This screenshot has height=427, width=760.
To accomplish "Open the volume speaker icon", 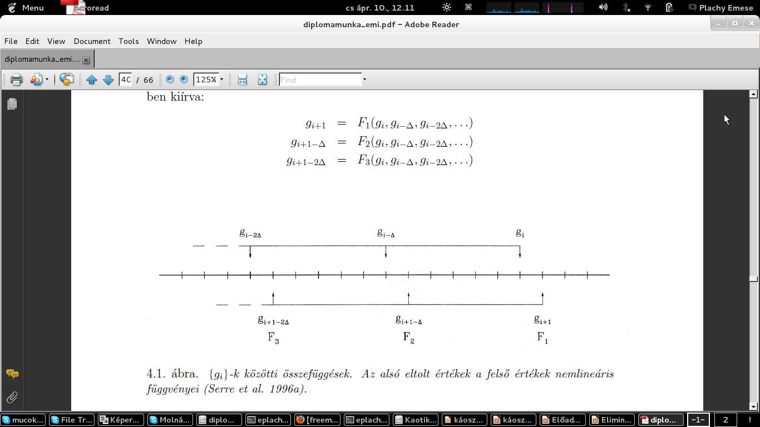I will 603,8.
